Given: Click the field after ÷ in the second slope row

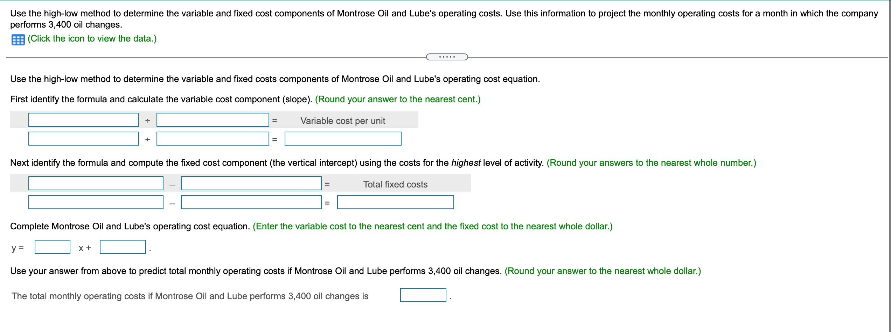Looking at the screenshot, I should pos(213,138).
